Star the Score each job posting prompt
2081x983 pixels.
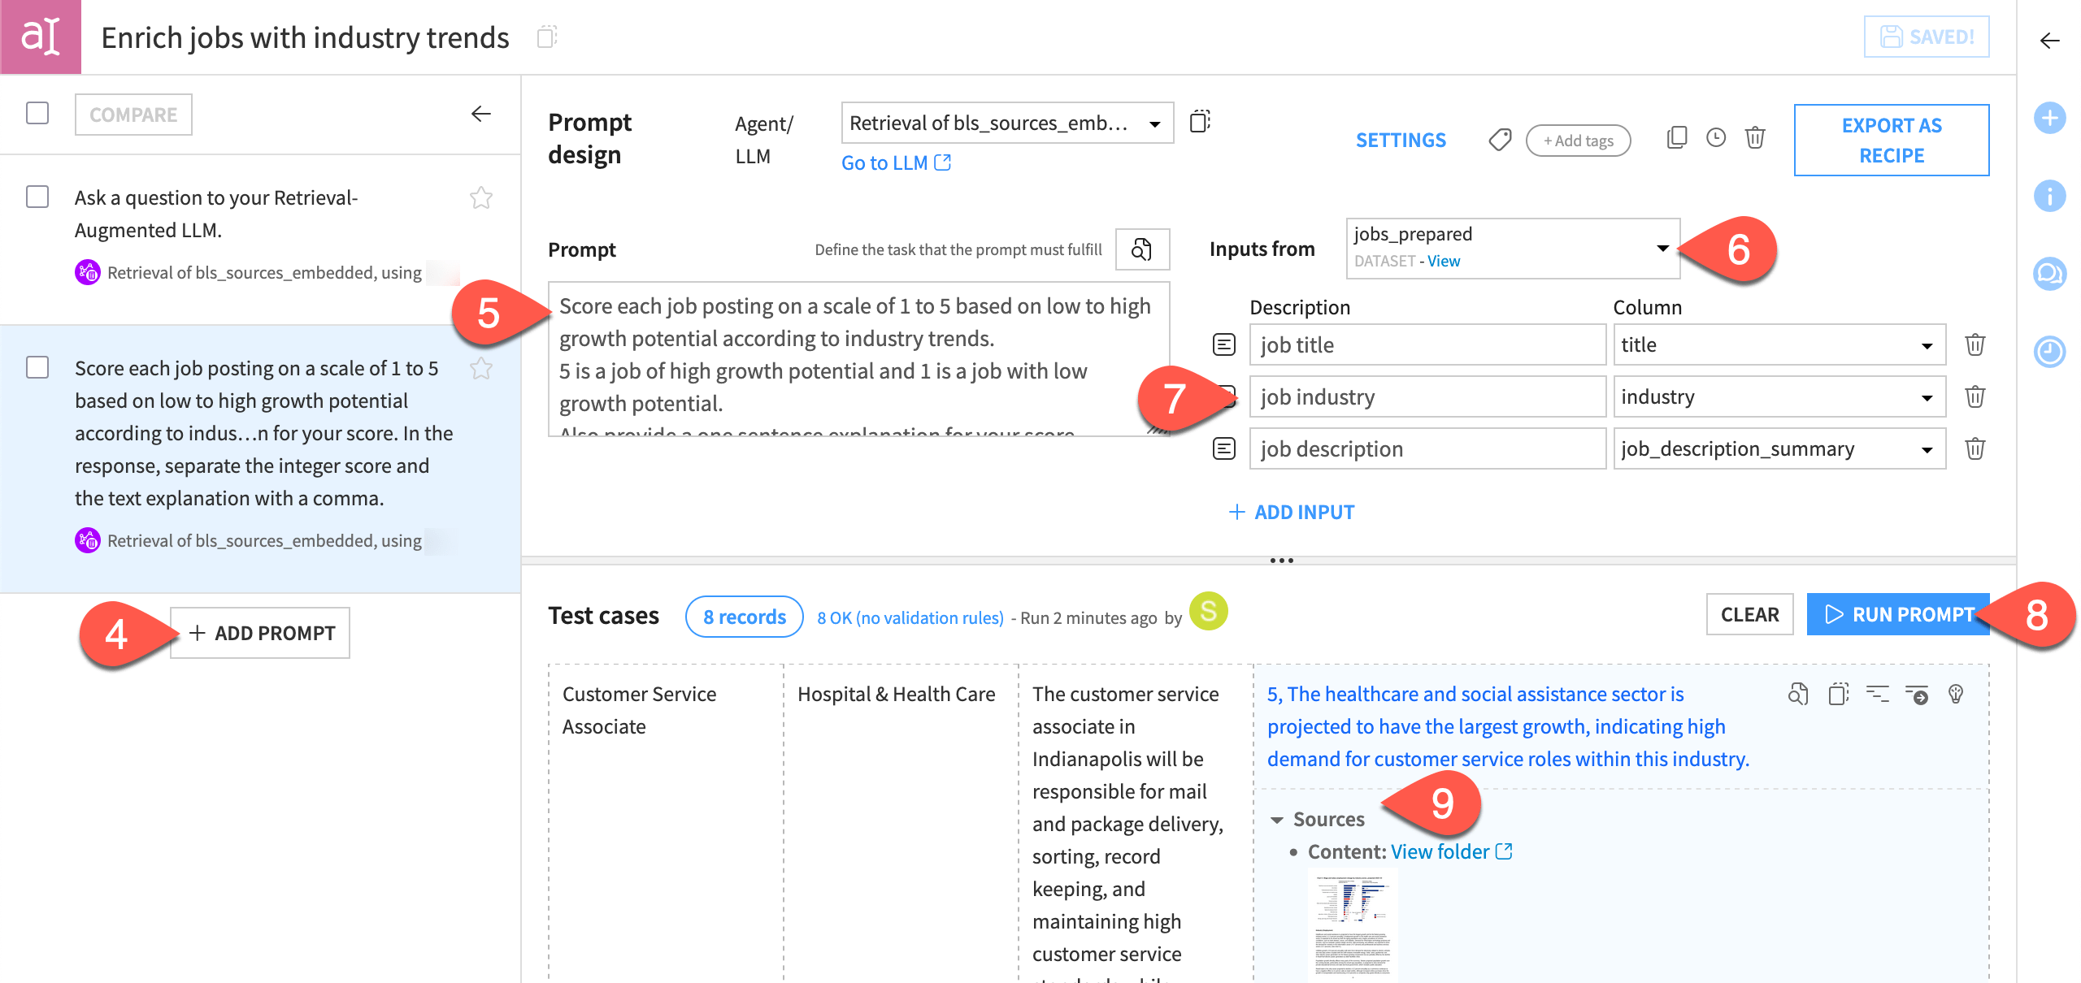(481, 369)
